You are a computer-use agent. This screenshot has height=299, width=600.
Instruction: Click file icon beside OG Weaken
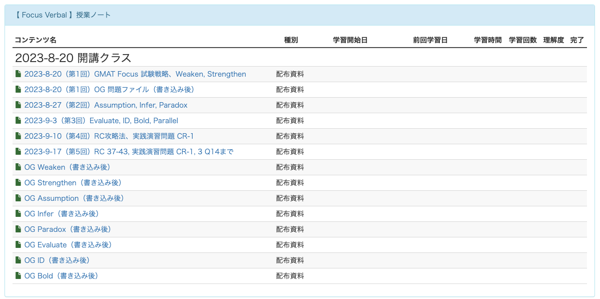click(19, 167)
